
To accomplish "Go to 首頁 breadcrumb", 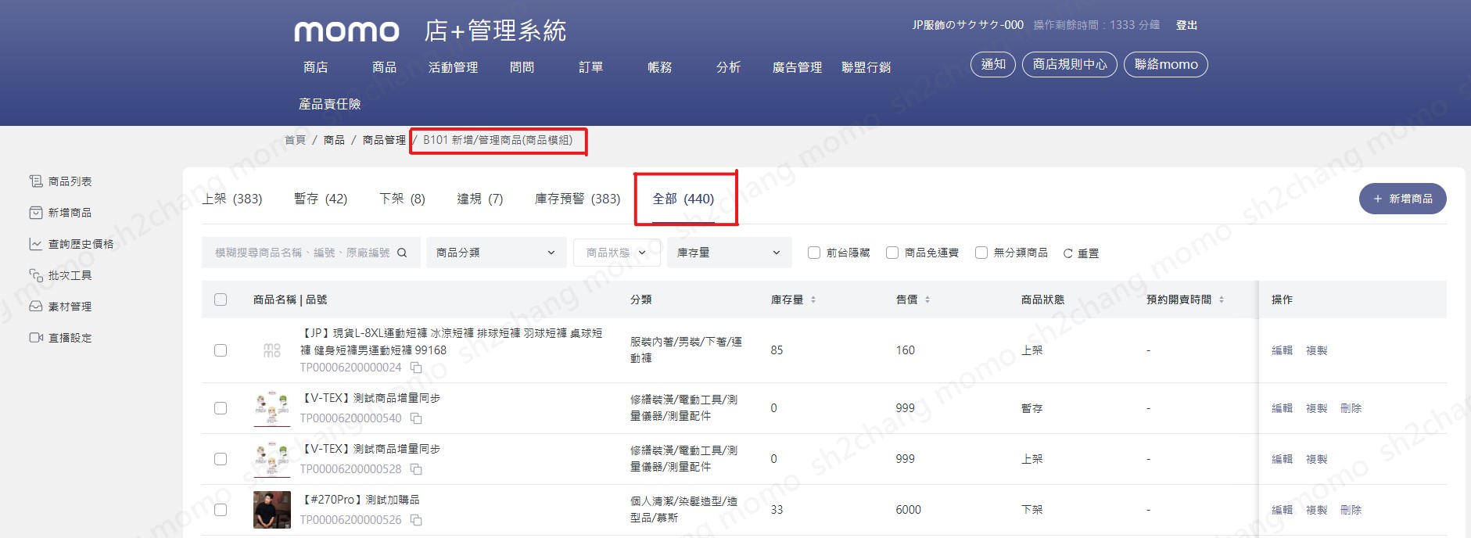I will point(296,140).
